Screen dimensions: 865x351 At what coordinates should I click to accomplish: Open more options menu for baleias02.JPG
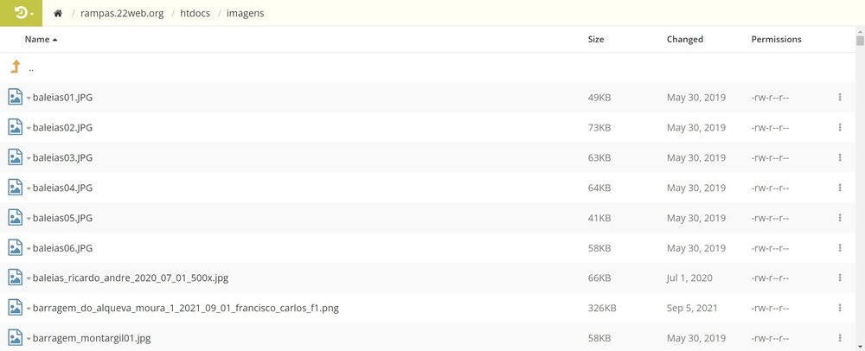[840, 127]
